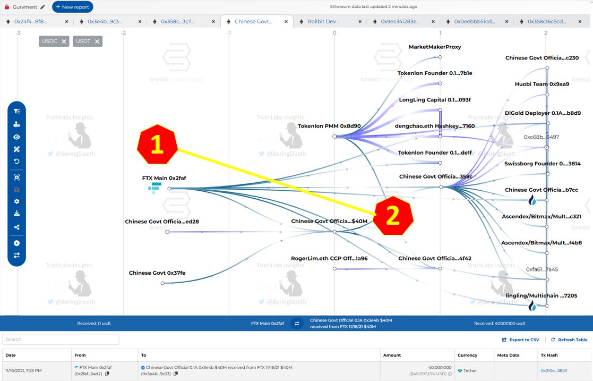Edit the Gurvment report name pencil
The image size is (593, 381).
pyautogui.click(x=42, y=7)
